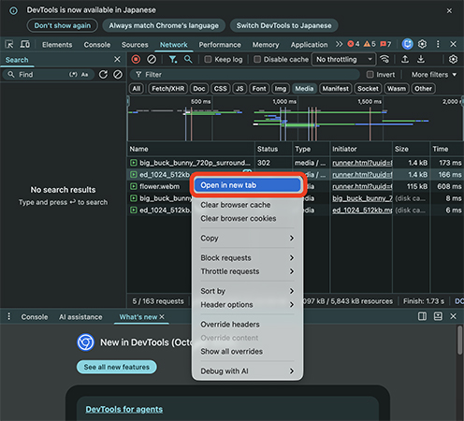This screenshot has height=421, width=464.
Task: Toggle the drawer split view icon
Action: tap(422, 316)
